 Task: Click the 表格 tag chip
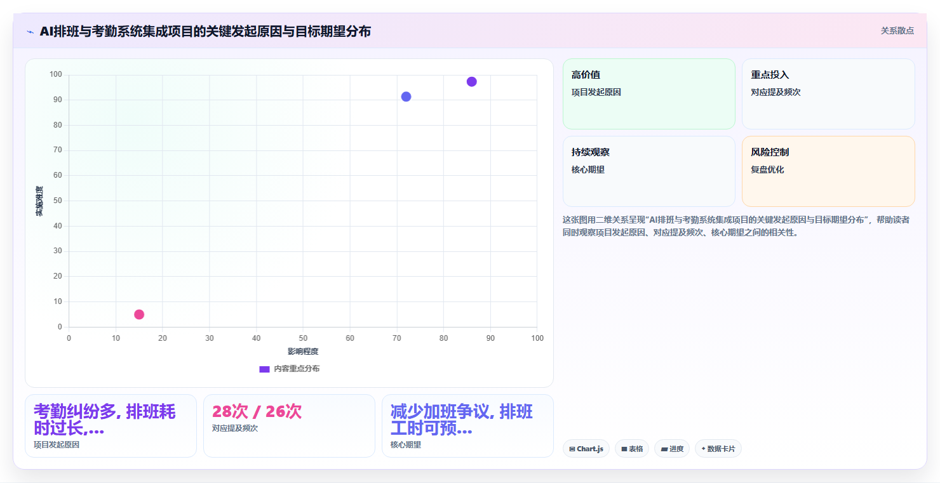click(632, 449)
